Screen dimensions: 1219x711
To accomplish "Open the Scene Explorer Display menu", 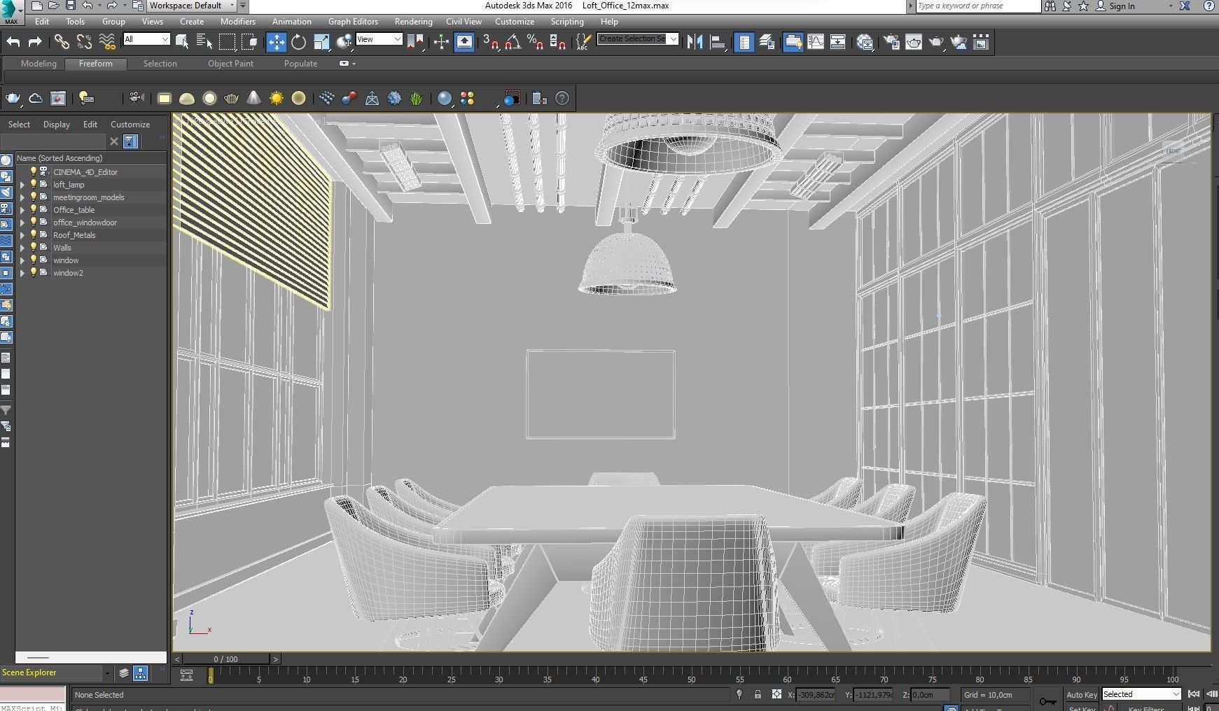I will tap(57, 125).
